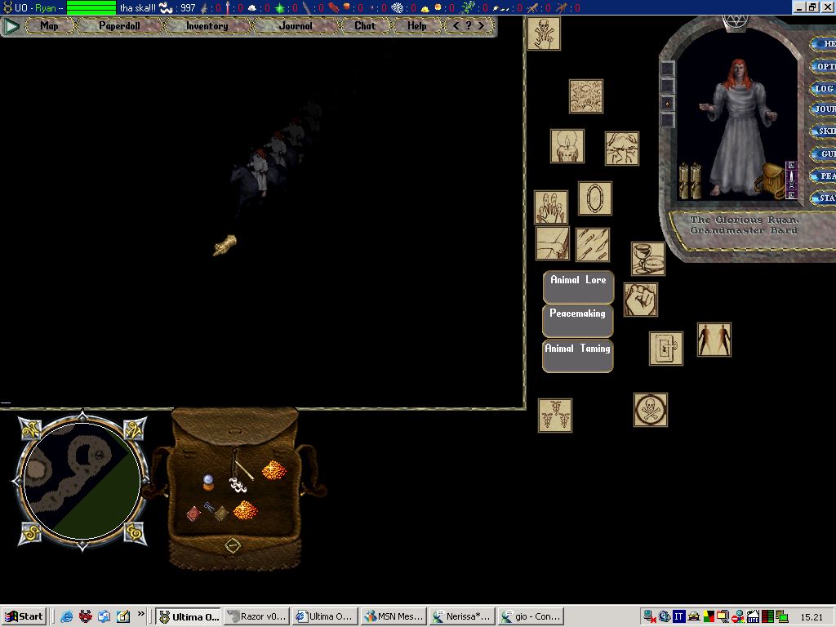Click the green health bar in title bar
This screenshot has width=836, height=627.
91,7
